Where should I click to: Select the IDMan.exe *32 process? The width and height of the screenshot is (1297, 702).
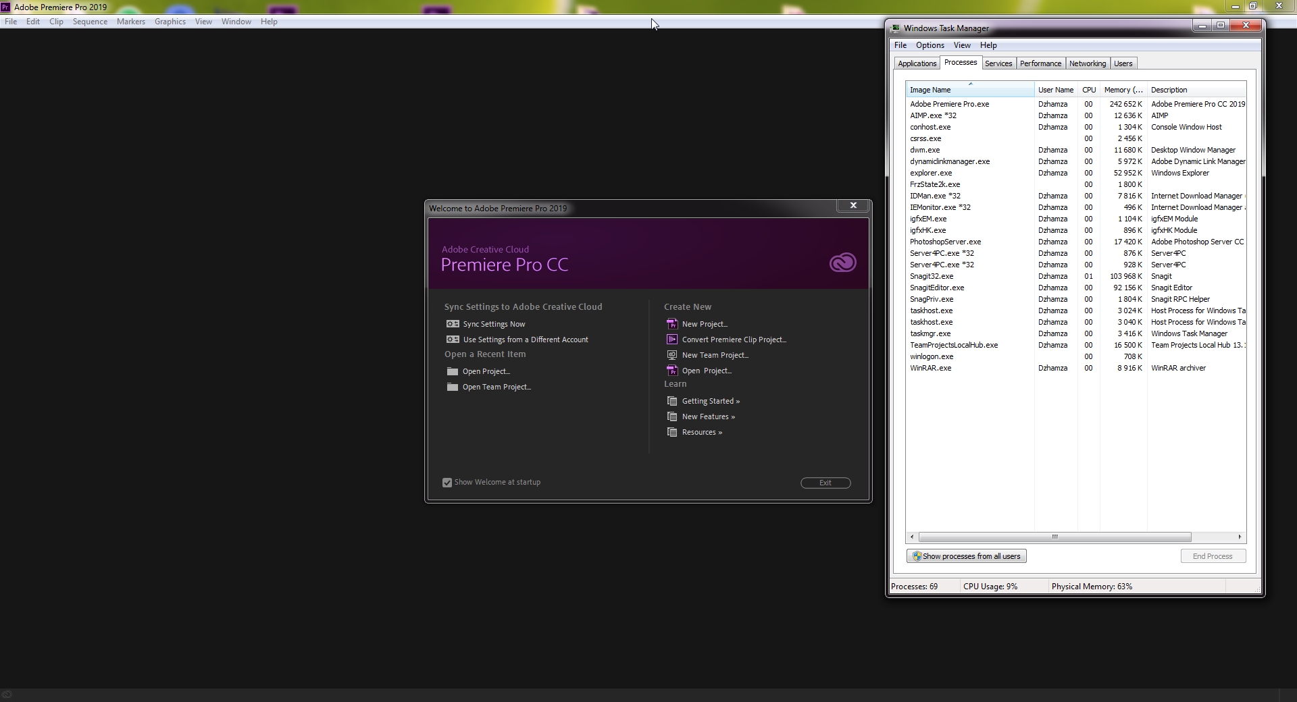[x=1076, y=196]
